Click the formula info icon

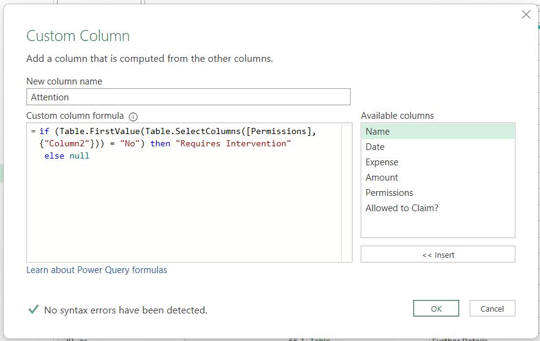tap(133, 117)
